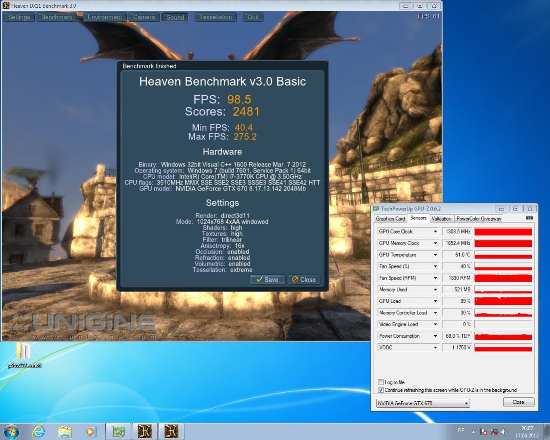Image resolution: width=550 pixels, height=440 pixels.
Task: Open the Environment menu
Action: tap(105, 17)
